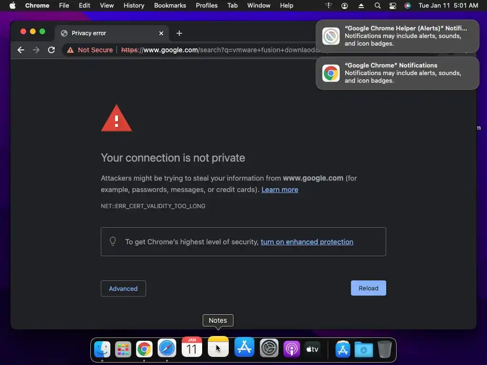Open the Tab menu
The image size is (487, 365).
point(232,6)
